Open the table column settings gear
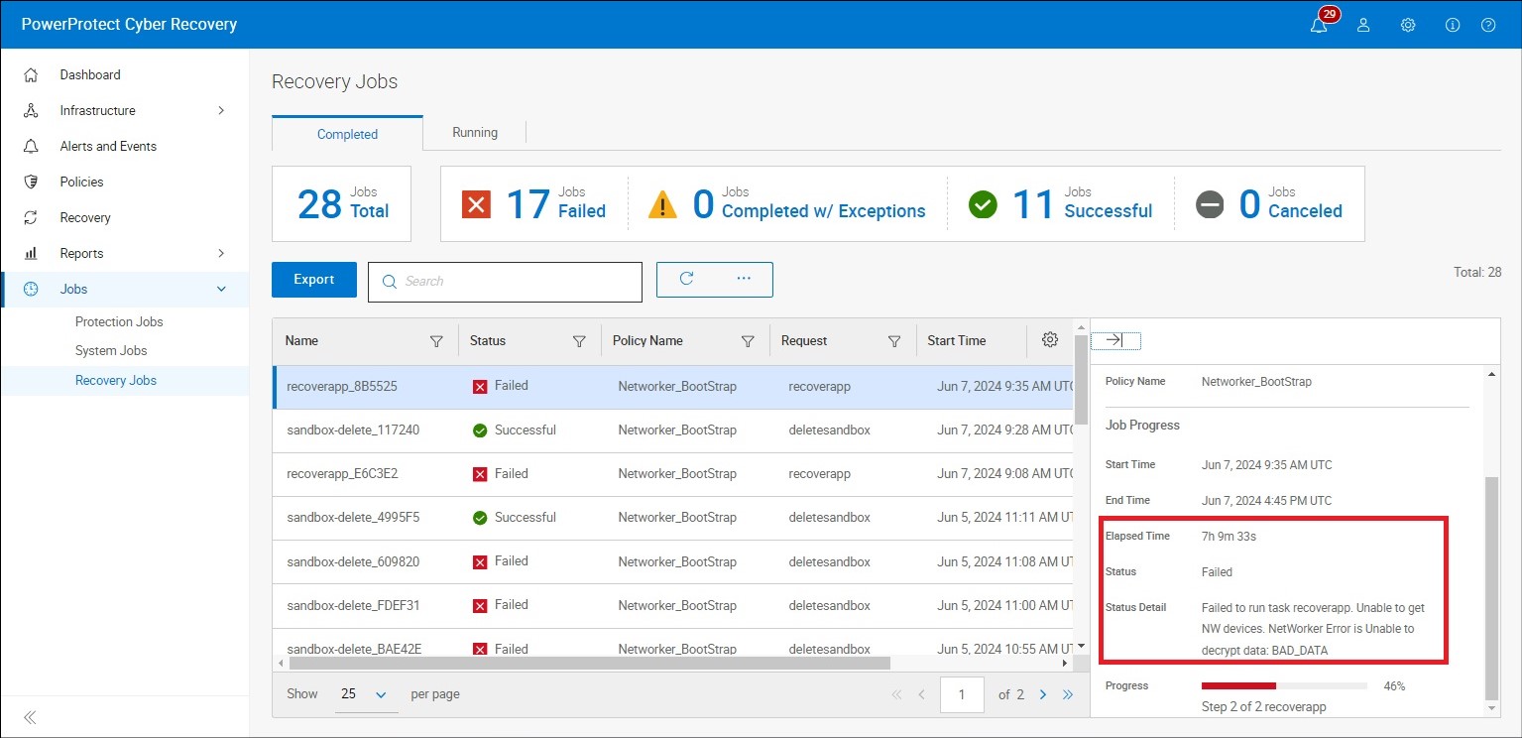This screenshot has height=738, width=1522. point(1049,339)
